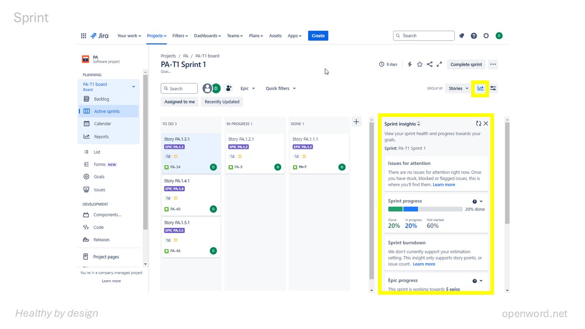Viewport: 585px width, 329px height.
Task: Open the Epic filter dropdown
Action: pyautogui.click(x=248, y=88)
